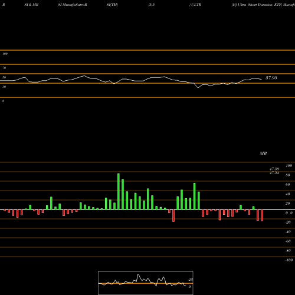Image resolution: width=295 pixels, height=295 pixels.
Task: Click the -28 label in mini chart
Action: (x=191, y=280)
